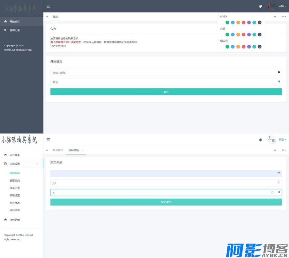Expand the 功能设置 sidebar menu
The image size is (289, 258).
21,164
